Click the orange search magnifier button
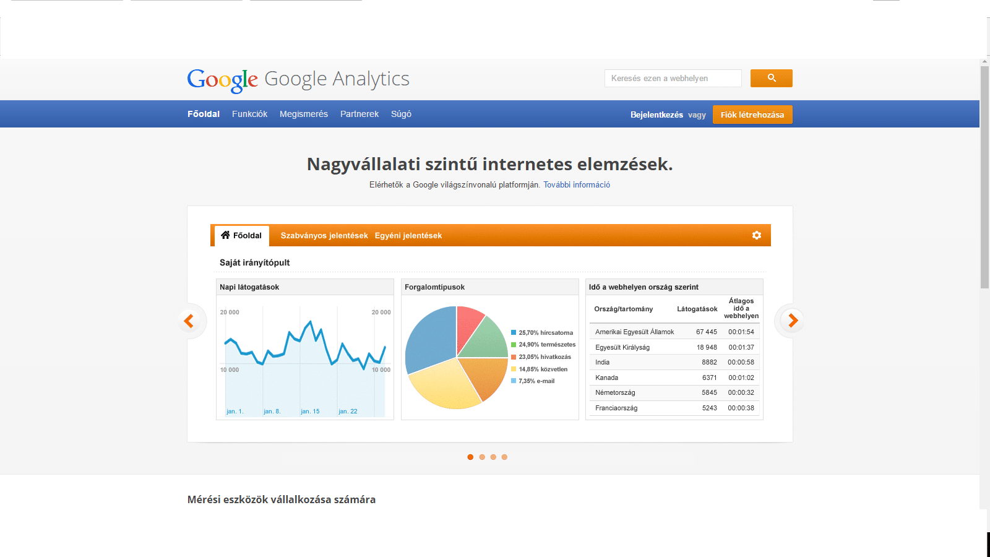 pos(771,78)
